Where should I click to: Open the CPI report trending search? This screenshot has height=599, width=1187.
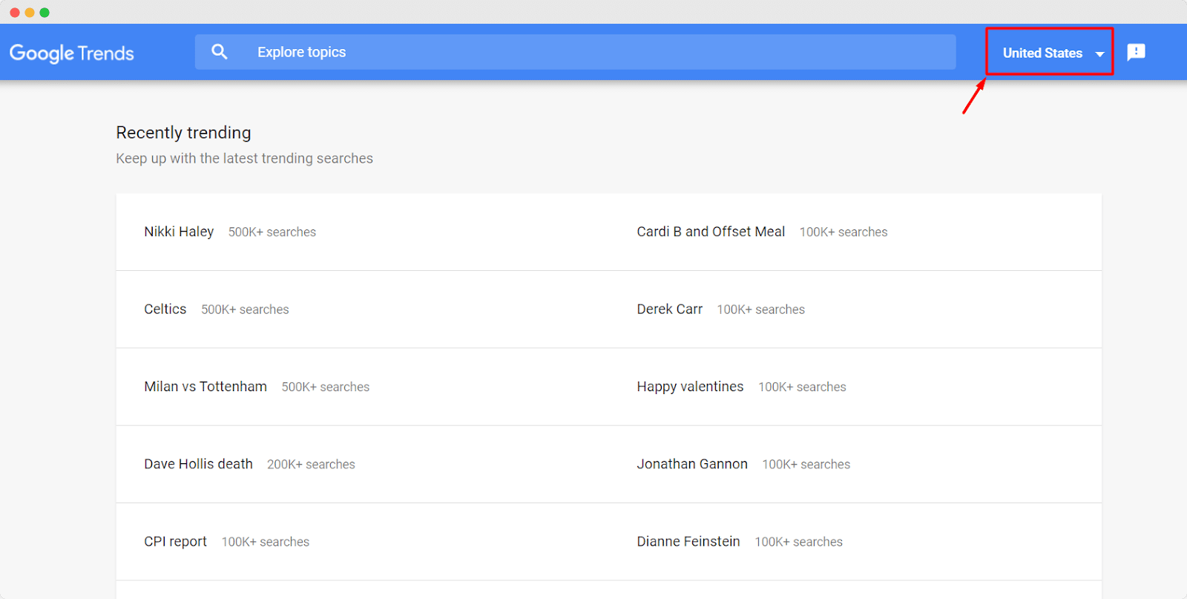tap(175, 542)
